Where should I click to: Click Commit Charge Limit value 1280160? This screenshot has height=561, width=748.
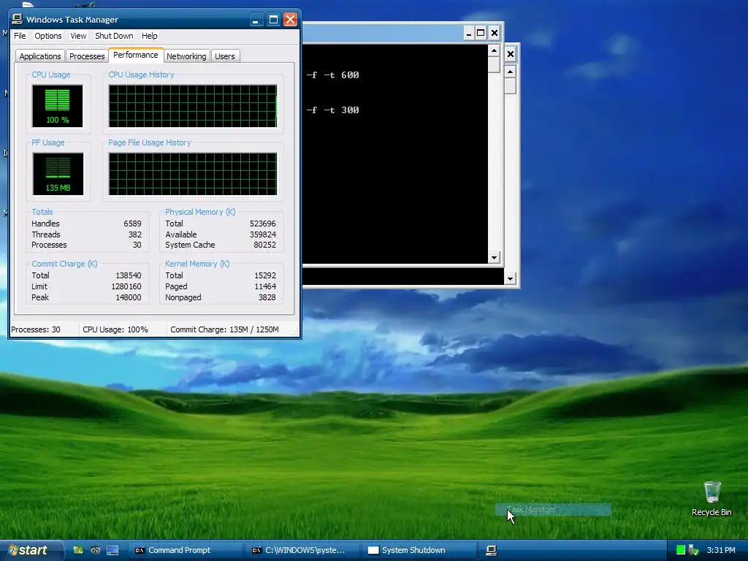click(126, 286)
